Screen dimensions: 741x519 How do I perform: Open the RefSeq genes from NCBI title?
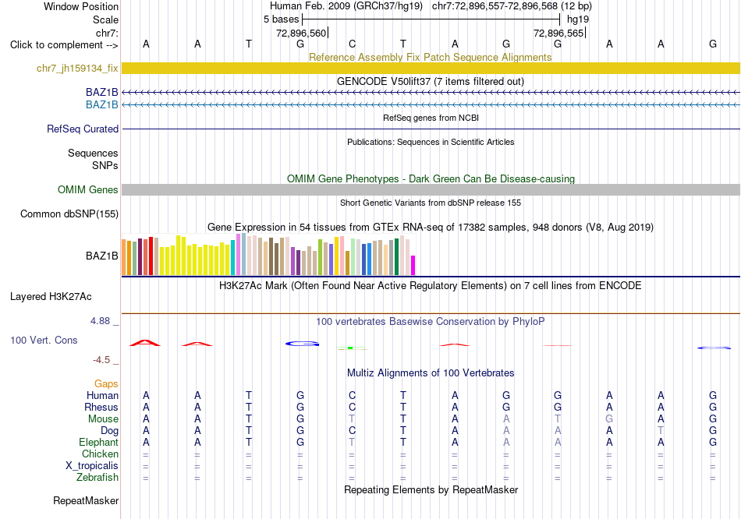(431, 118)
